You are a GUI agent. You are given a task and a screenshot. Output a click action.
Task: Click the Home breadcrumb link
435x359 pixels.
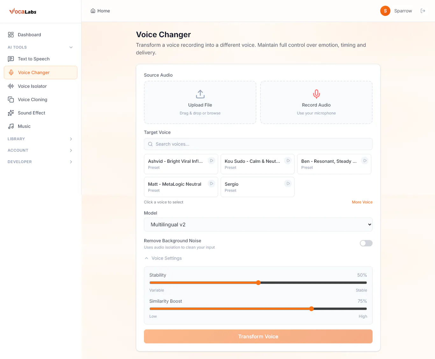coord(100,11)
